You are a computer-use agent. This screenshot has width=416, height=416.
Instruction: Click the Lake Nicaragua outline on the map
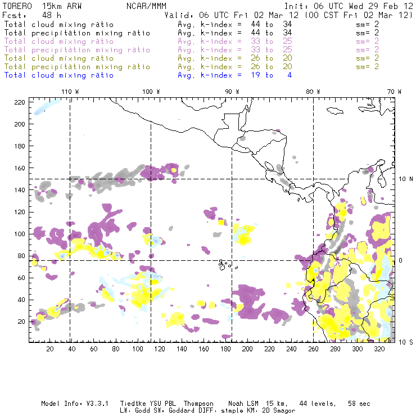point(269,166)
